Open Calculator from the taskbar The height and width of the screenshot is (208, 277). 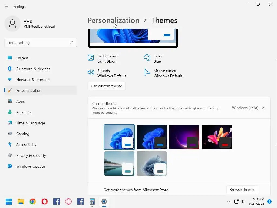click(92, 201)
